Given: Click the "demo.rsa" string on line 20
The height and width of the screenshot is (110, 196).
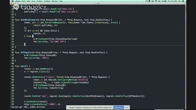Looking at the screenshot, I should 67,9.
